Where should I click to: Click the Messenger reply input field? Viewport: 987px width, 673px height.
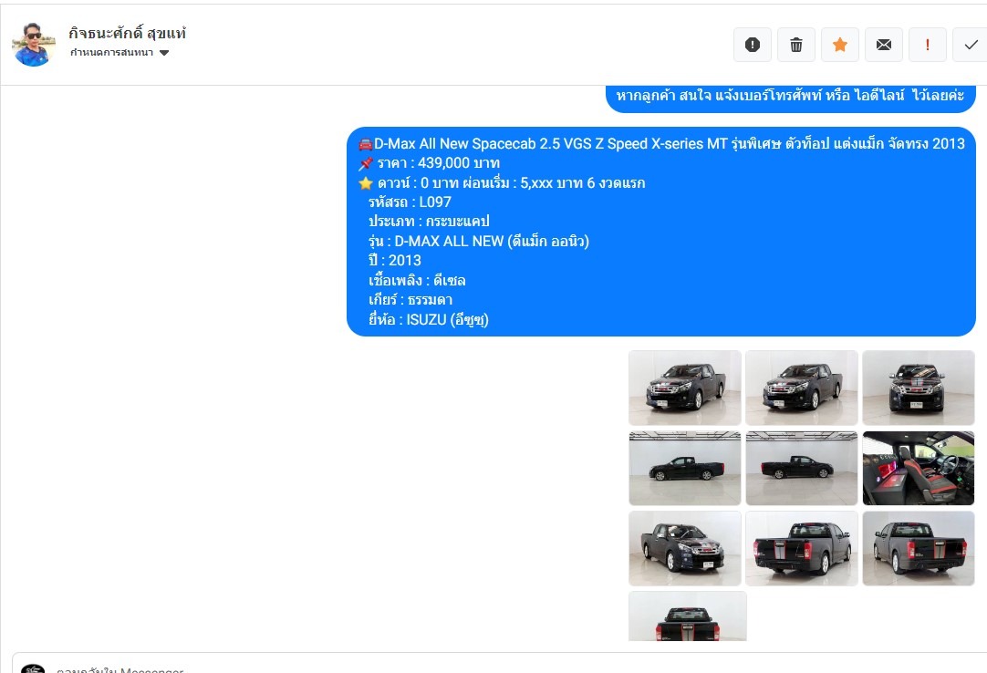point(499,664)
